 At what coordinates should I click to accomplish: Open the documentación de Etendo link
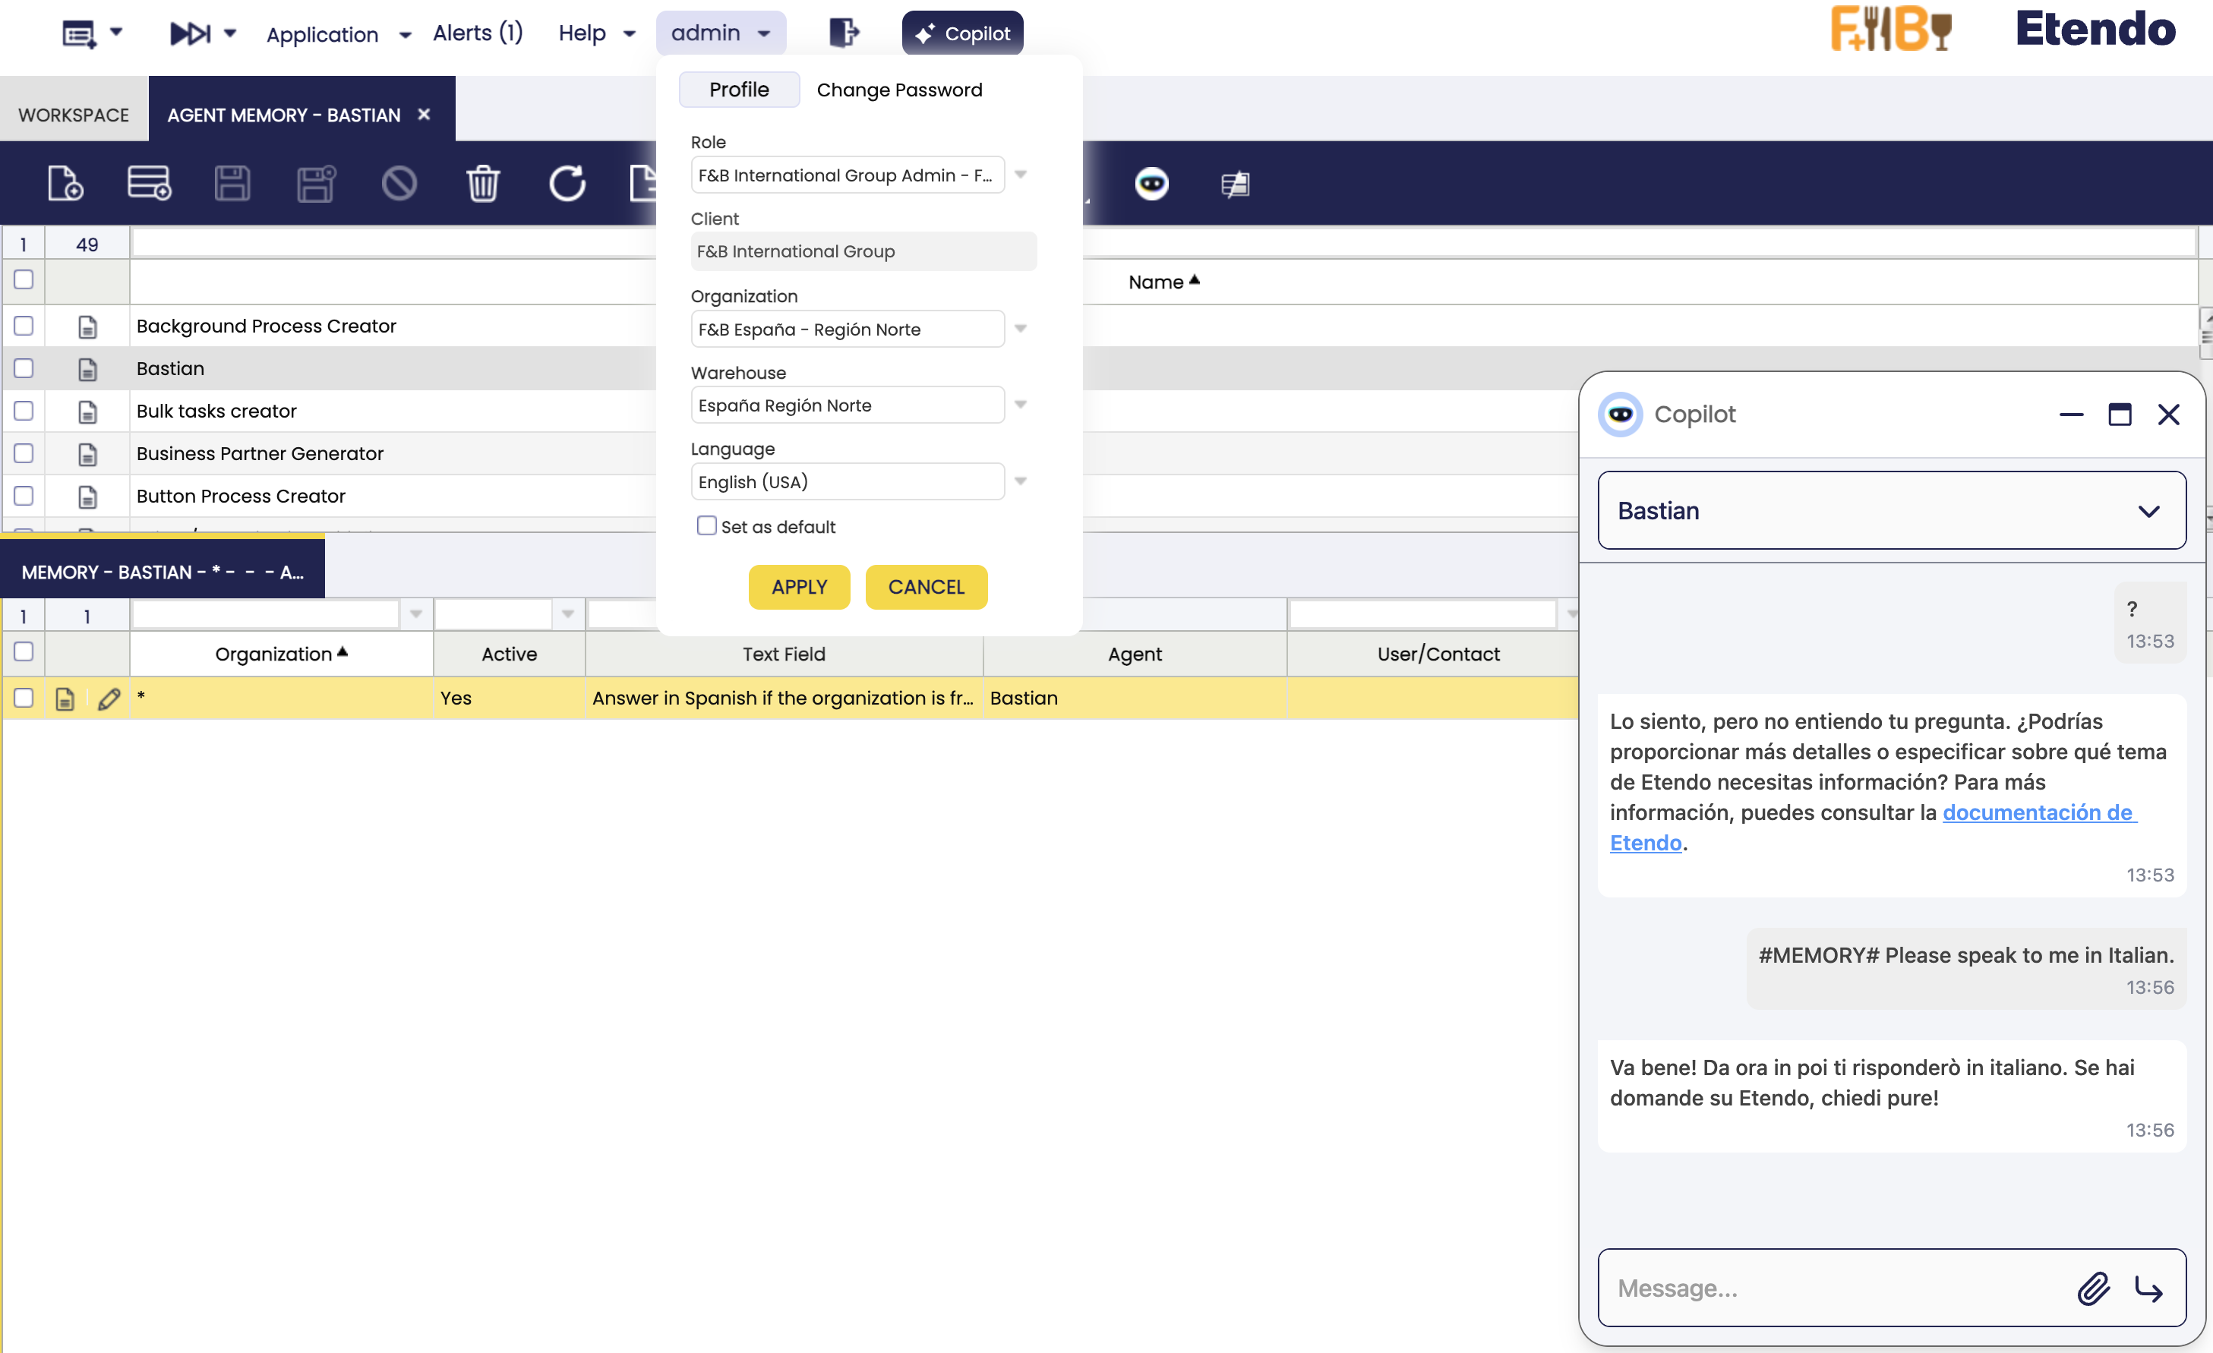(2036, 812)
